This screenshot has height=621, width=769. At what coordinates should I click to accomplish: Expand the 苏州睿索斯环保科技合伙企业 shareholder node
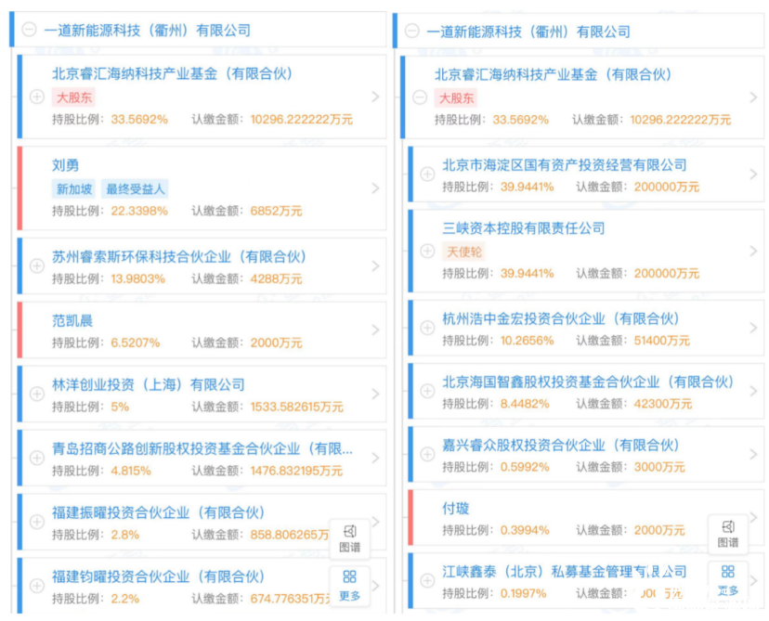click(37, 265)
